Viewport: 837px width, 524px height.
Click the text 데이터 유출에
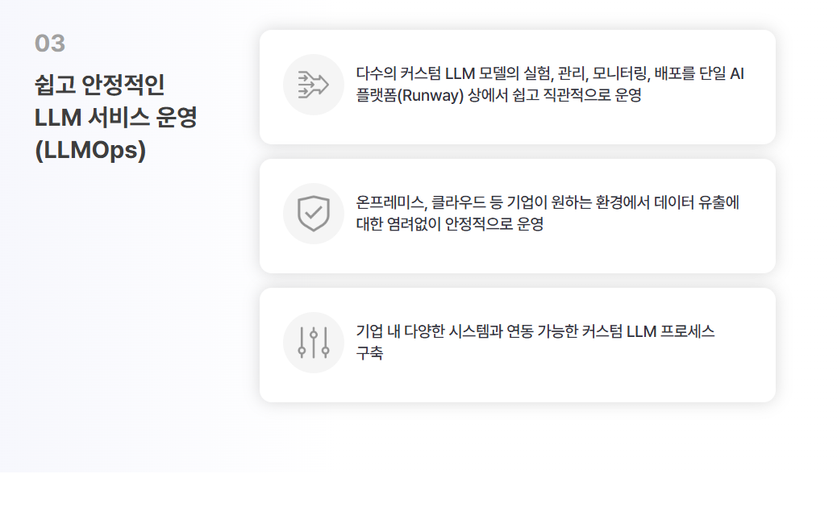click(x=697, y=202)
